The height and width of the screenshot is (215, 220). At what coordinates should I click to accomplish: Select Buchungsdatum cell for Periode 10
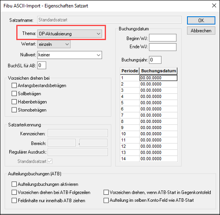pos(158,134)
